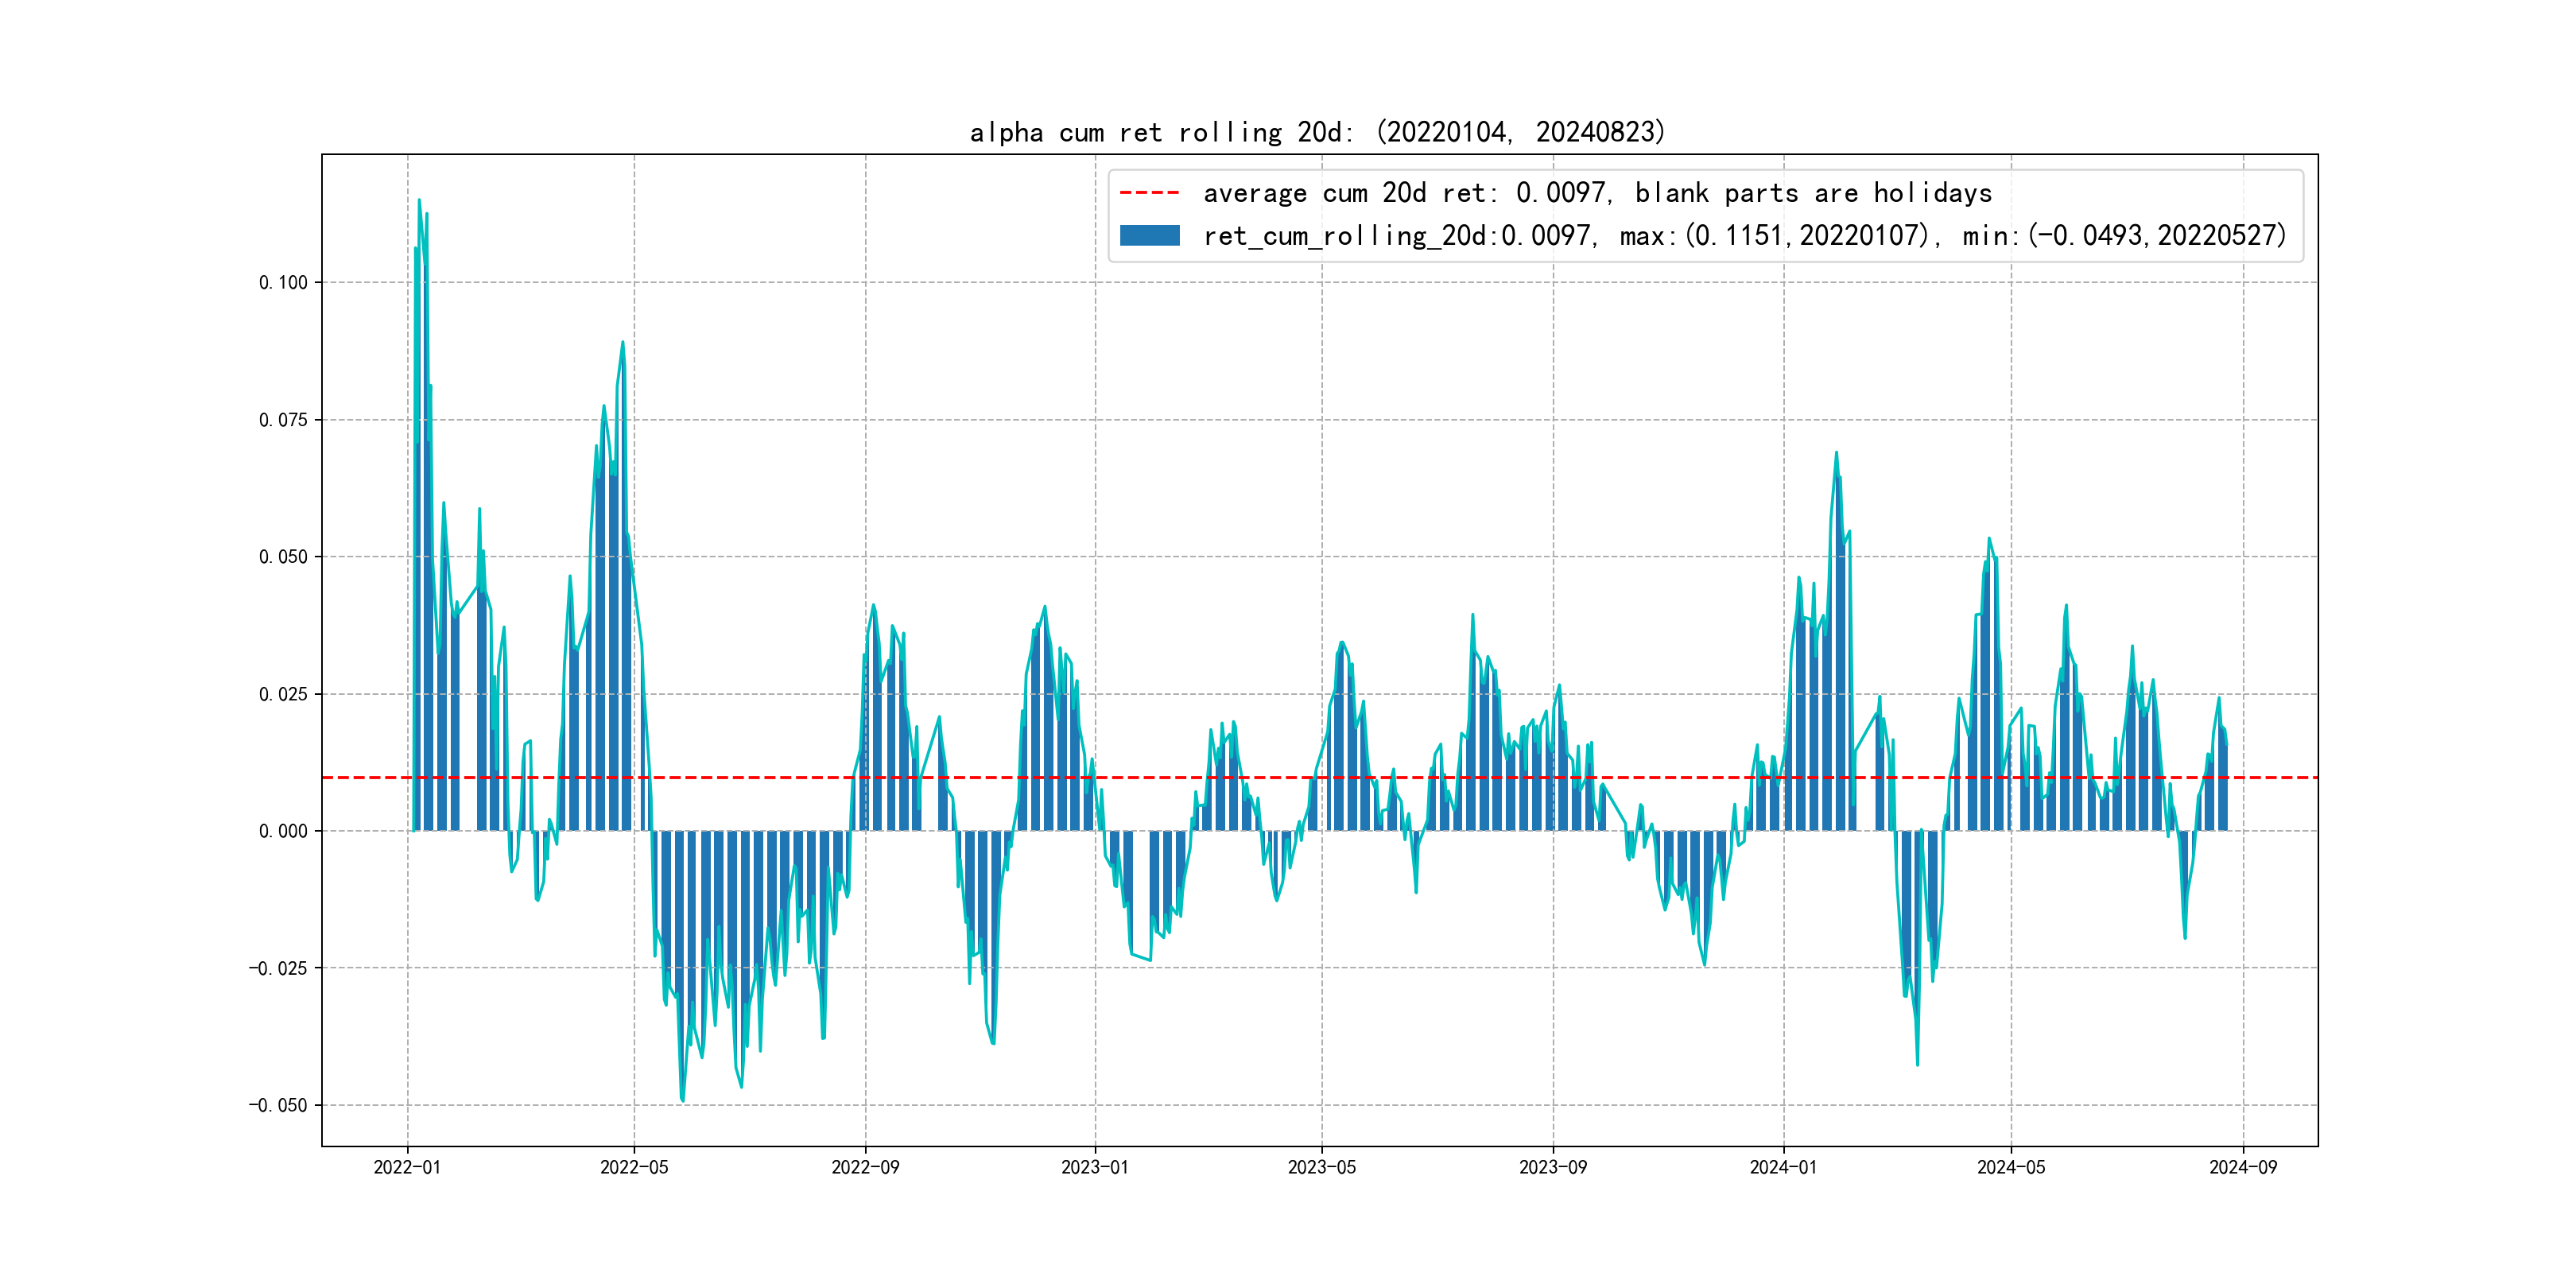Click the blue bar legend swatch
Viewport: 2576px width, 1288px height.
tap(1149, 236)
